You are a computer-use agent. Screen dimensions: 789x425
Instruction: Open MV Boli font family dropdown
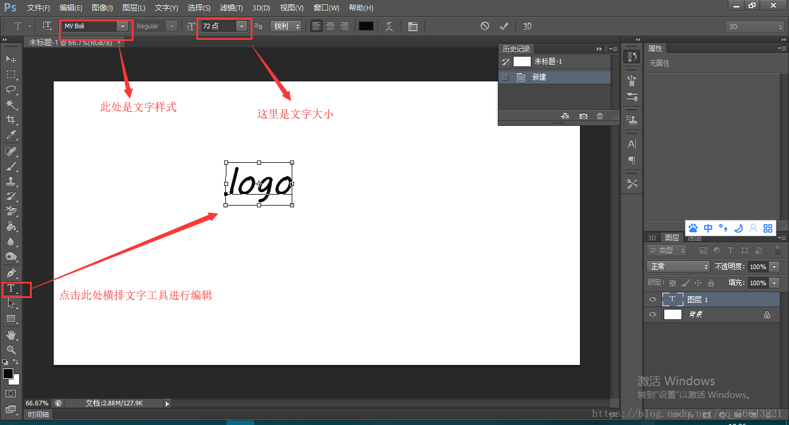122,26
